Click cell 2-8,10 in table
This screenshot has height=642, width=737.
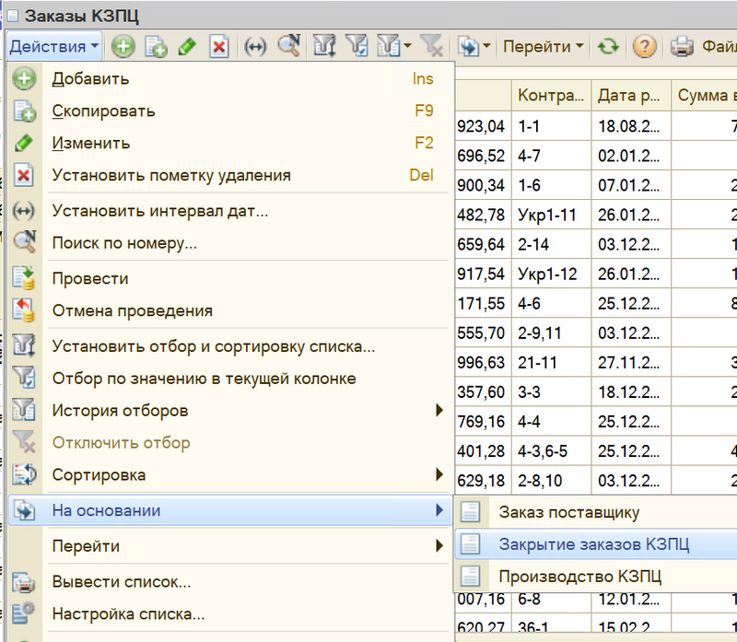pos(551,481)
